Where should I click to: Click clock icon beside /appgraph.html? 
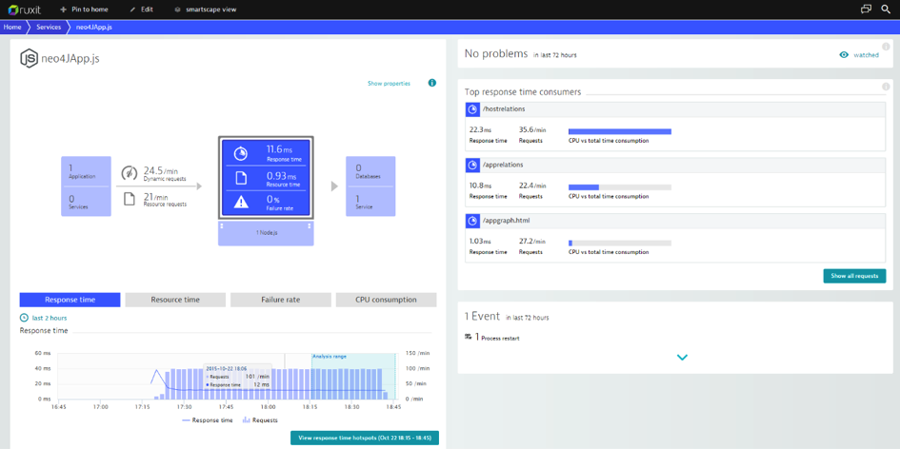pyautogui.click(x=472, y=220)
